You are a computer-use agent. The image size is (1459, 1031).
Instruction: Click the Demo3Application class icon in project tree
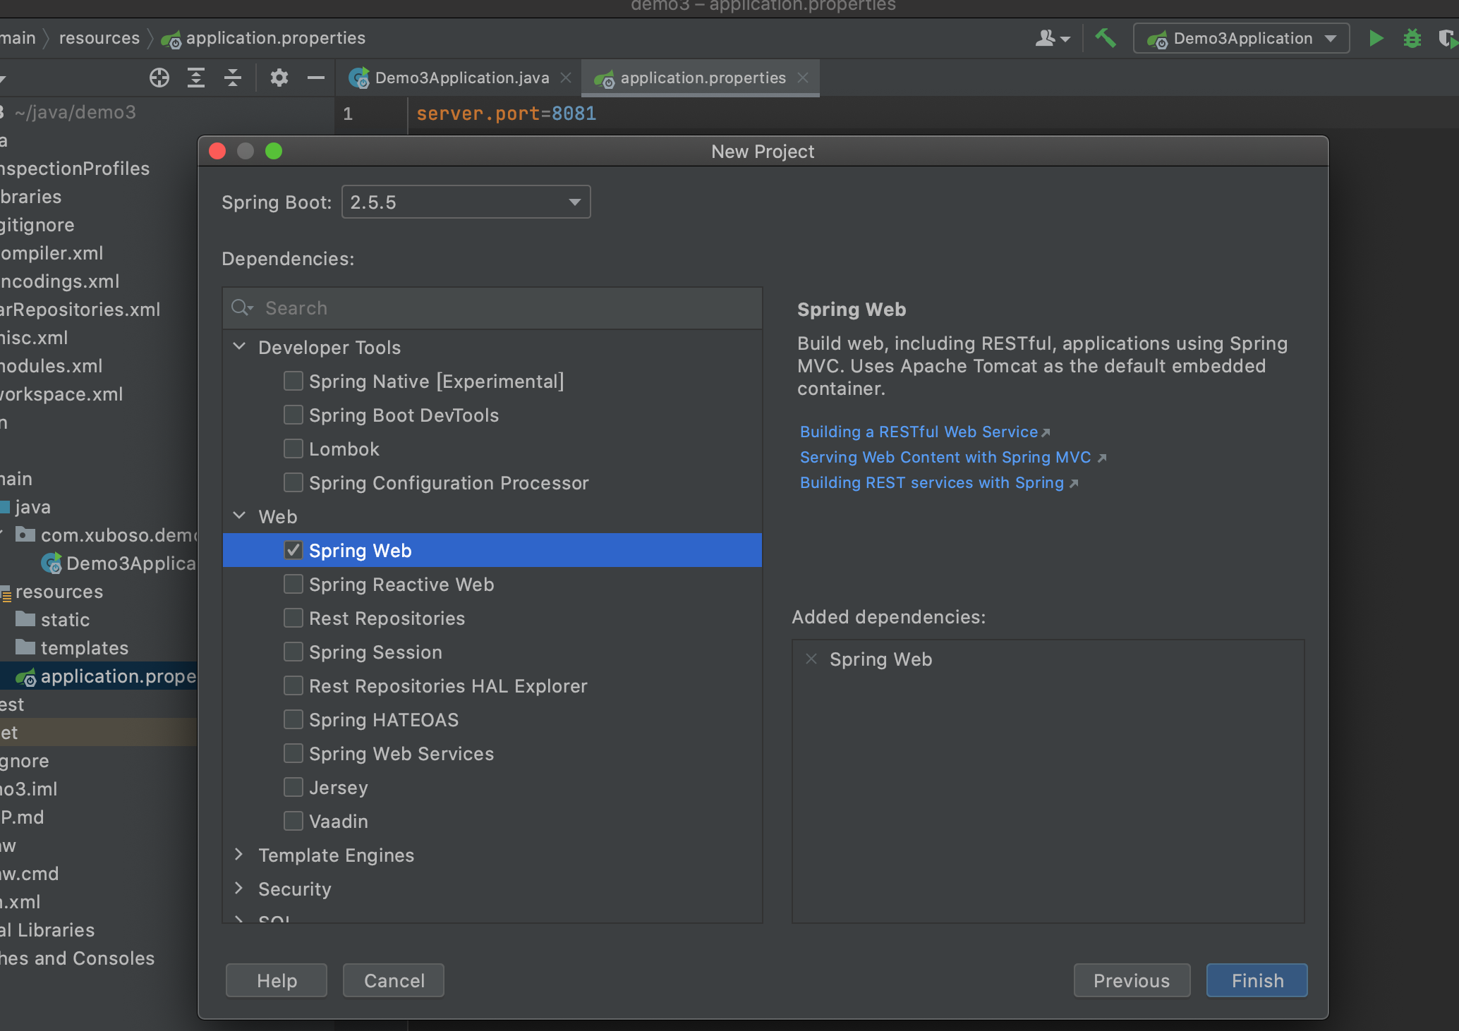(x=51, y=563)
